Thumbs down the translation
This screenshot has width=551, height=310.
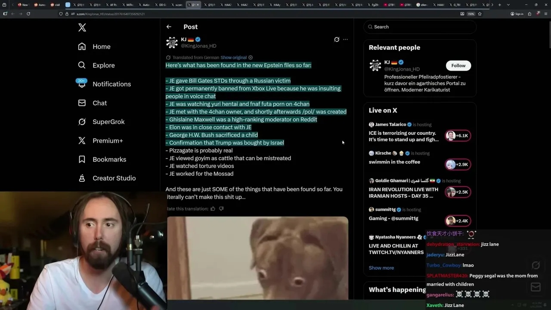click(221, 209)
